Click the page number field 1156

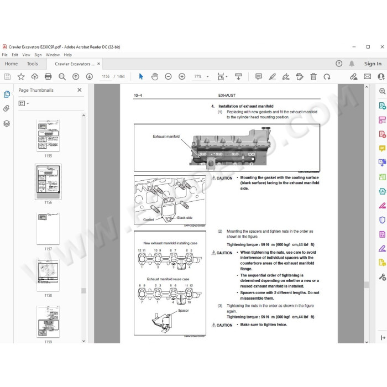point(106,76)
